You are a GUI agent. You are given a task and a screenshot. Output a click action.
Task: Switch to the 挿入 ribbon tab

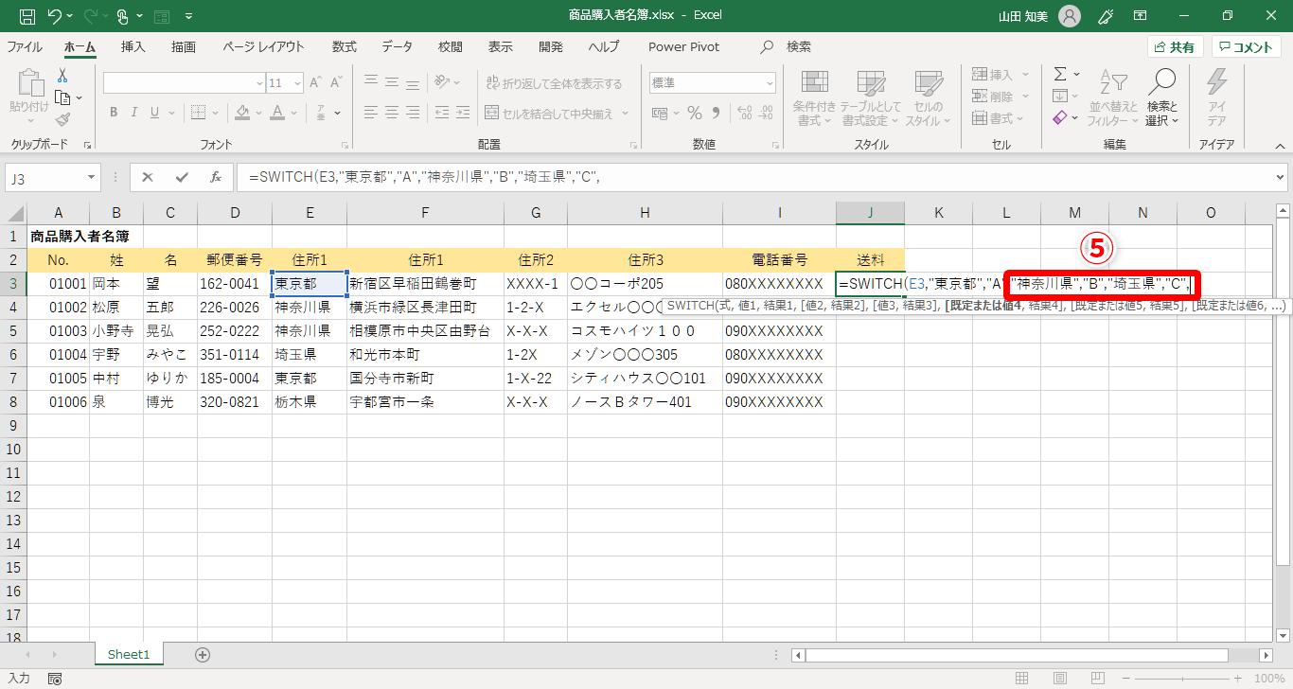coord(133,46)
